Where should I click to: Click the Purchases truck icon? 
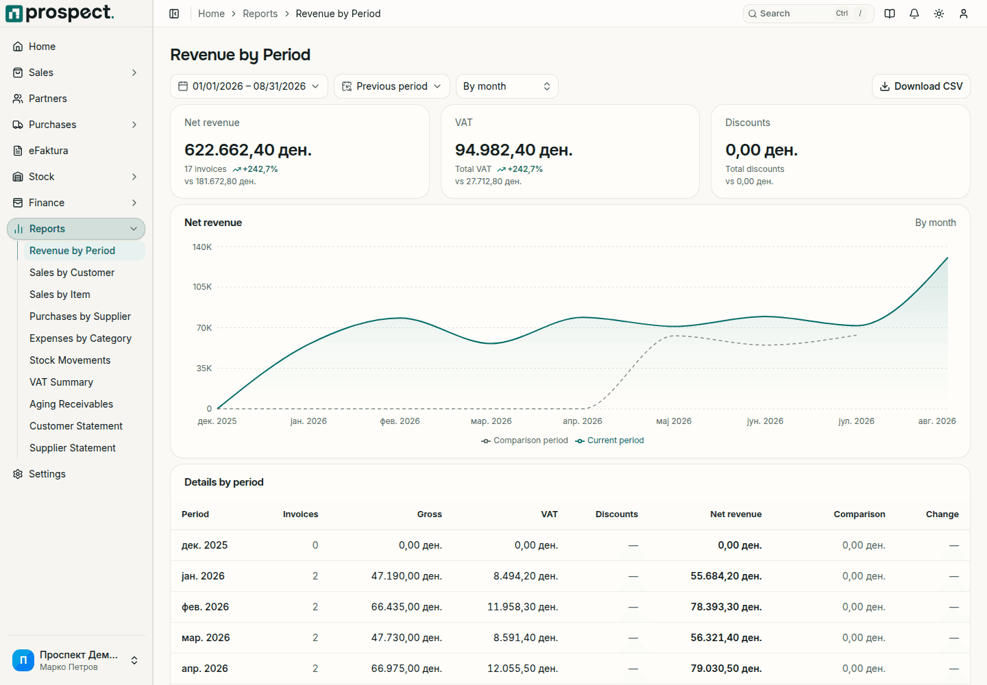18,125
